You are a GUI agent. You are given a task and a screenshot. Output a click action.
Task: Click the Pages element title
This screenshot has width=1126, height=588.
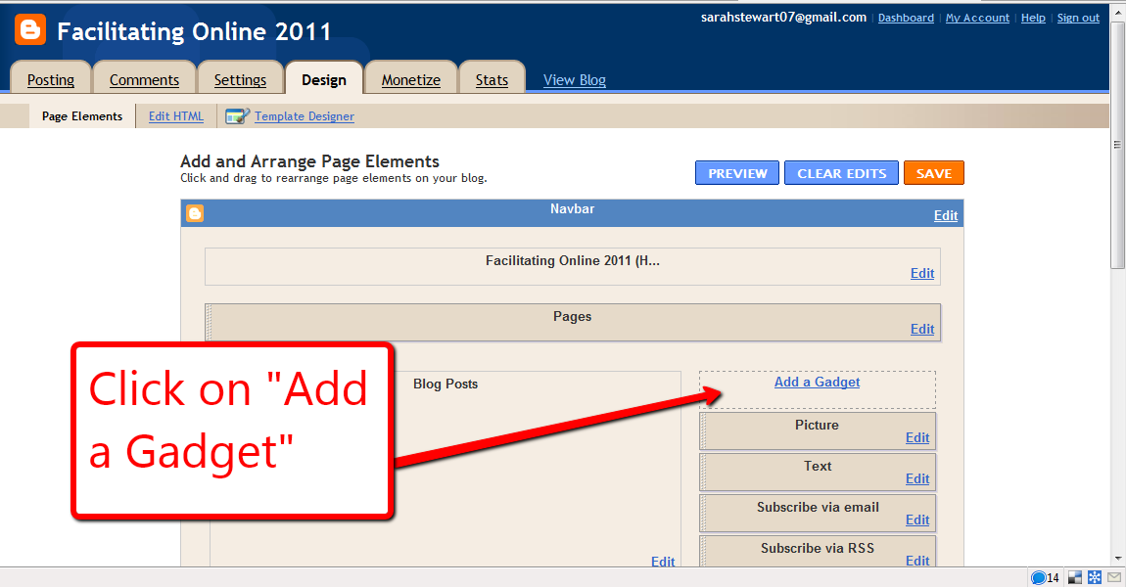(x=573, y=317)
